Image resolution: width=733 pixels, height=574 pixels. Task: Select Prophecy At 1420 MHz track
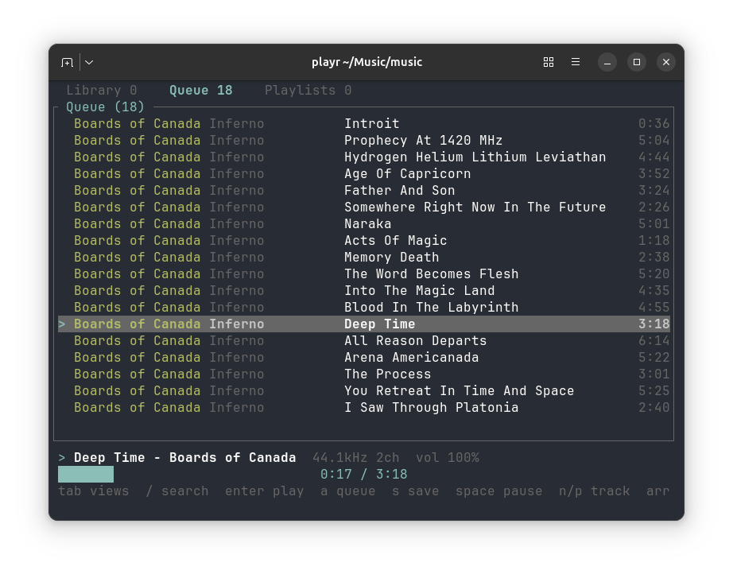[363, 140]
